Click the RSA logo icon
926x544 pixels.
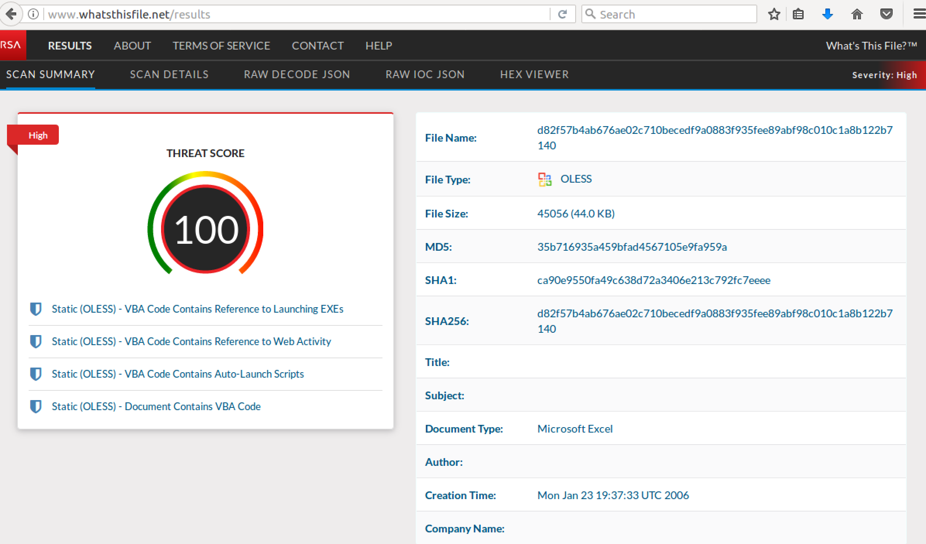click(12, 45)
